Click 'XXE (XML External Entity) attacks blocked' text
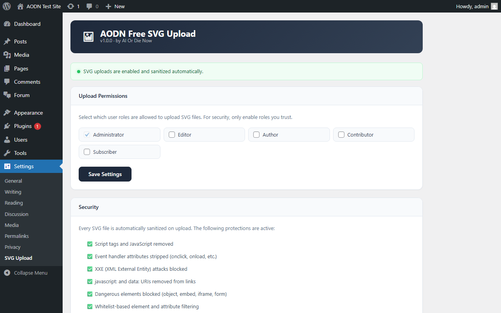501x313 pixels. pyautogui.click(x=141, y=269)
